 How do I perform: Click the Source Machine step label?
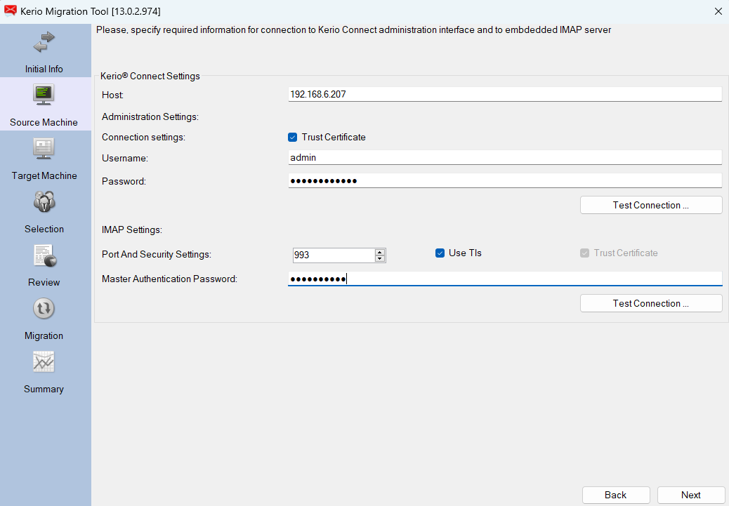click(x=44, y=122)
